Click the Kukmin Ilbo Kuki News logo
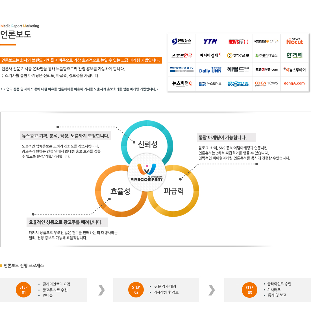Screen dimensions: 311x326 click(x=266, y=41)
